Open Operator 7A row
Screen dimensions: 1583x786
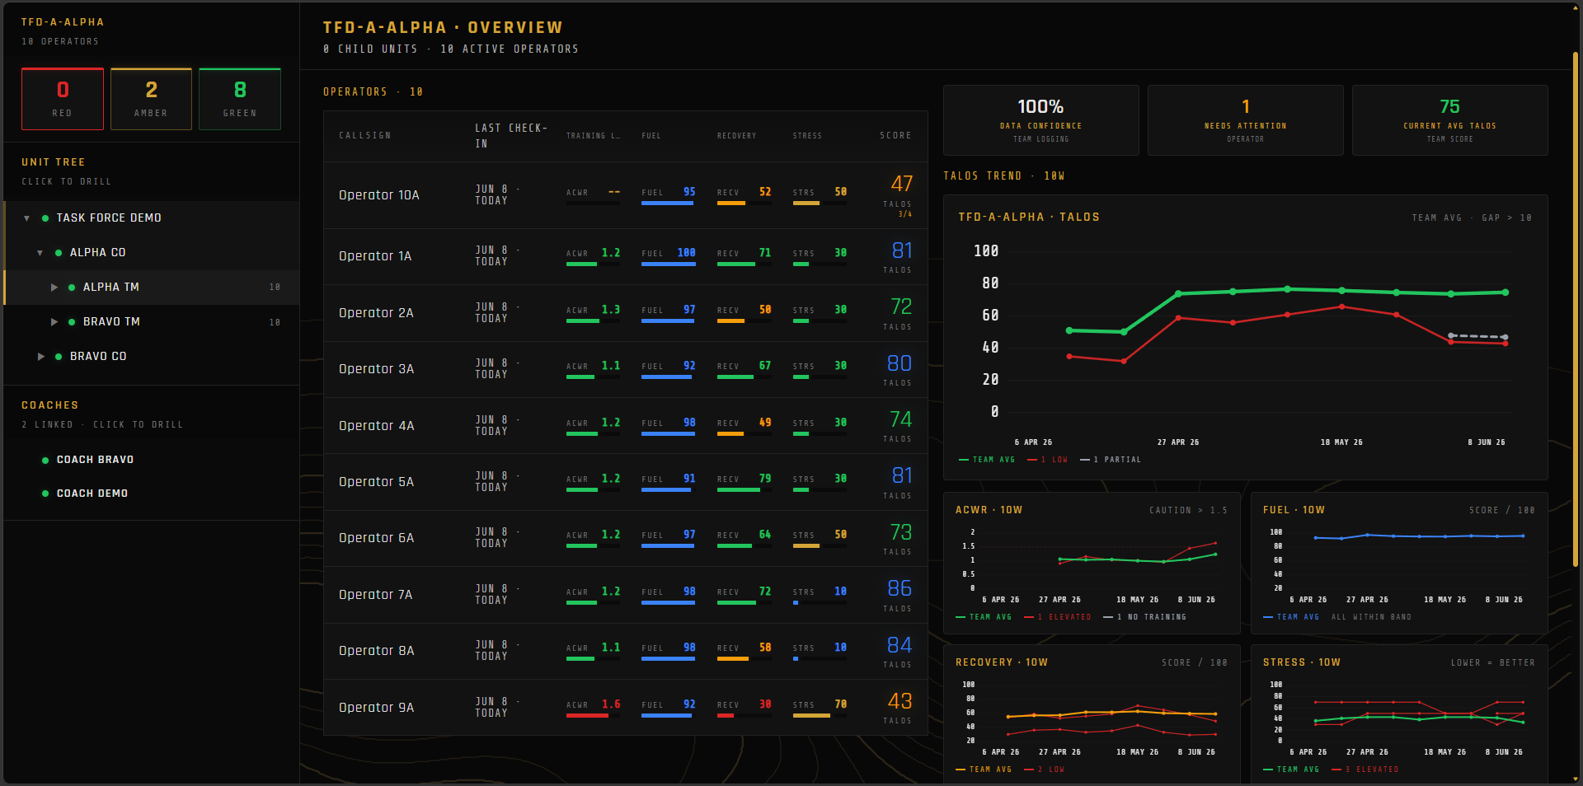point(626,595)
